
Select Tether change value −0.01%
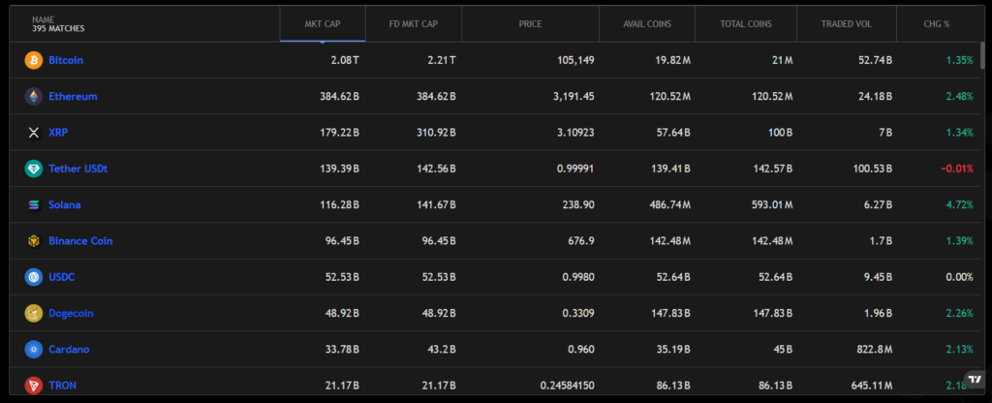click(x=957, y=169)
